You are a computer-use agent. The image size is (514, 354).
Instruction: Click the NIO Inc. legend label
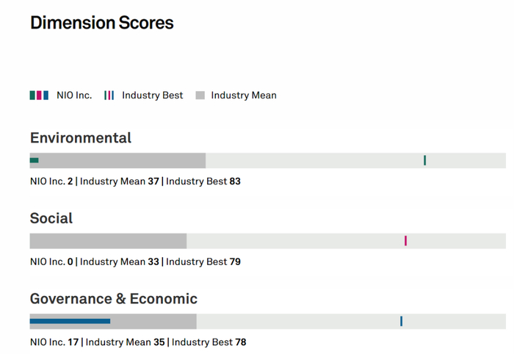pyautogui.click(x=74, y=95)
